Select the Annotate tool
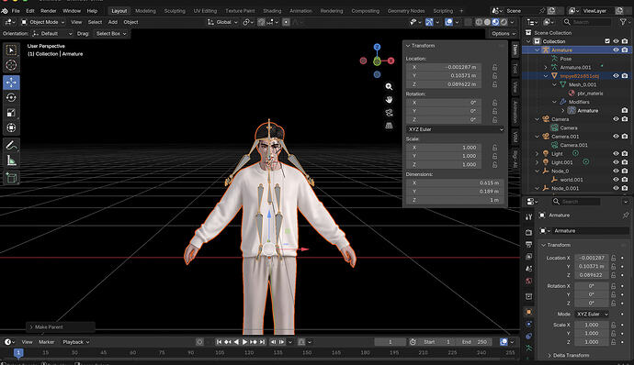Screen dimensions: 634x365 click(11, 145)
